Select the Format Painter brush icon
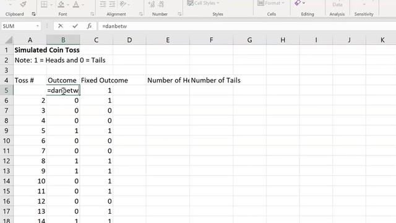This screenshot has height=223, width=396. click(x=24, y=4)
